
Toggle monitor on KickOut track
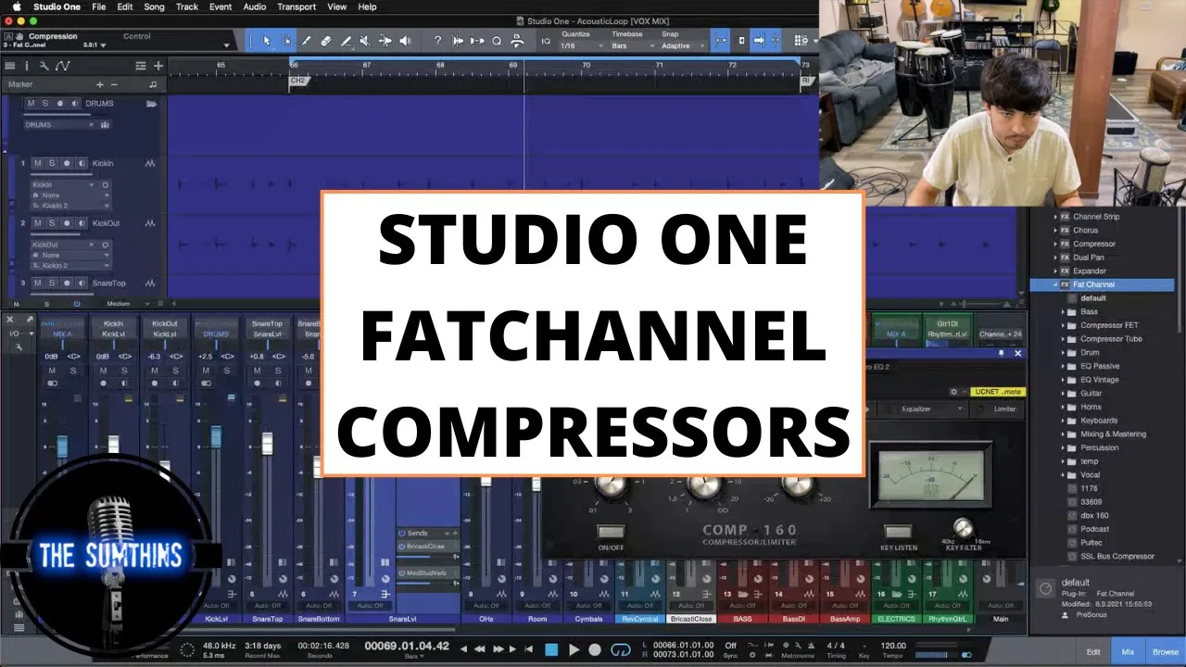pos(82,223)
